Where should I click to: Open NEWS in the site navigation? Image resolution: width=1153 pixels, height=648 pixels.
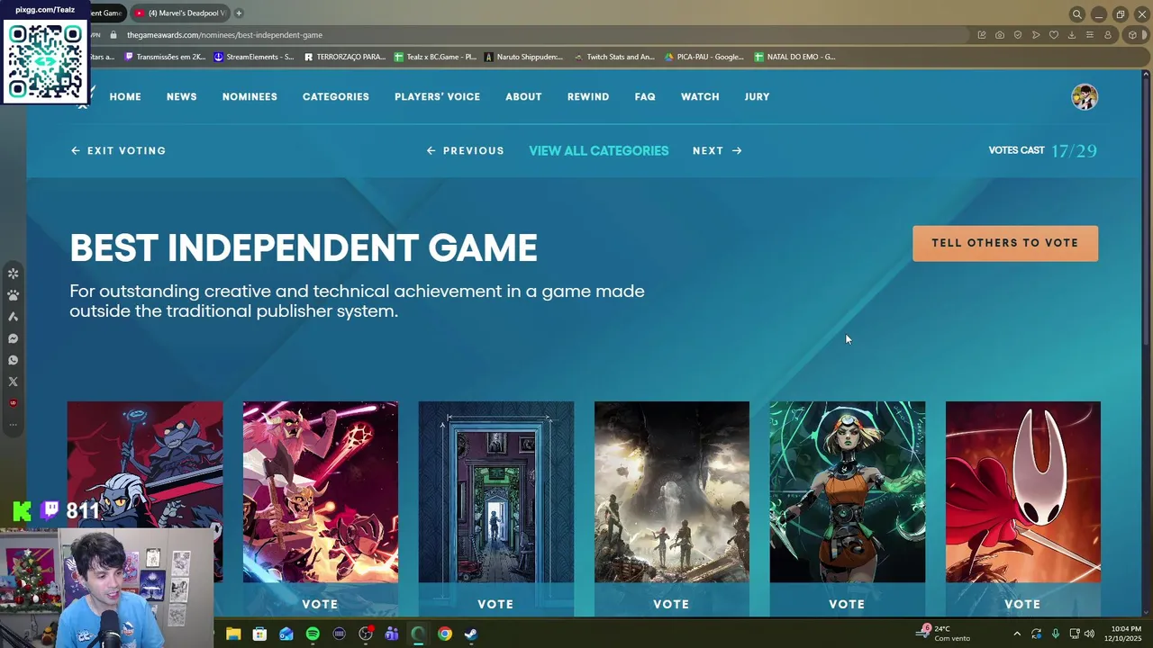coord(181,96)
